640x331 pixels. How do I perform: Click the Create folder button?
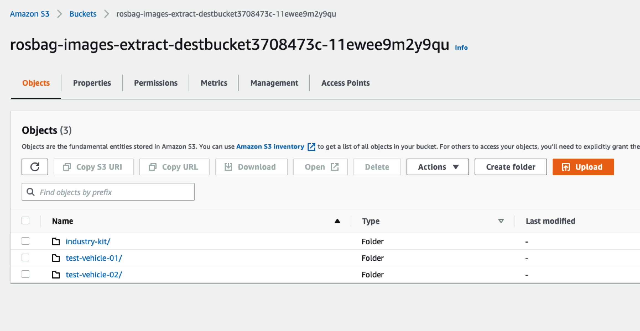point(511,167)
